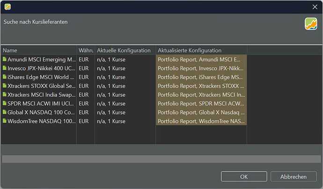Click updated config 'Portfolio Report, iShares Edge MS...'
This screenshot has width=323, height=189.
201,77
